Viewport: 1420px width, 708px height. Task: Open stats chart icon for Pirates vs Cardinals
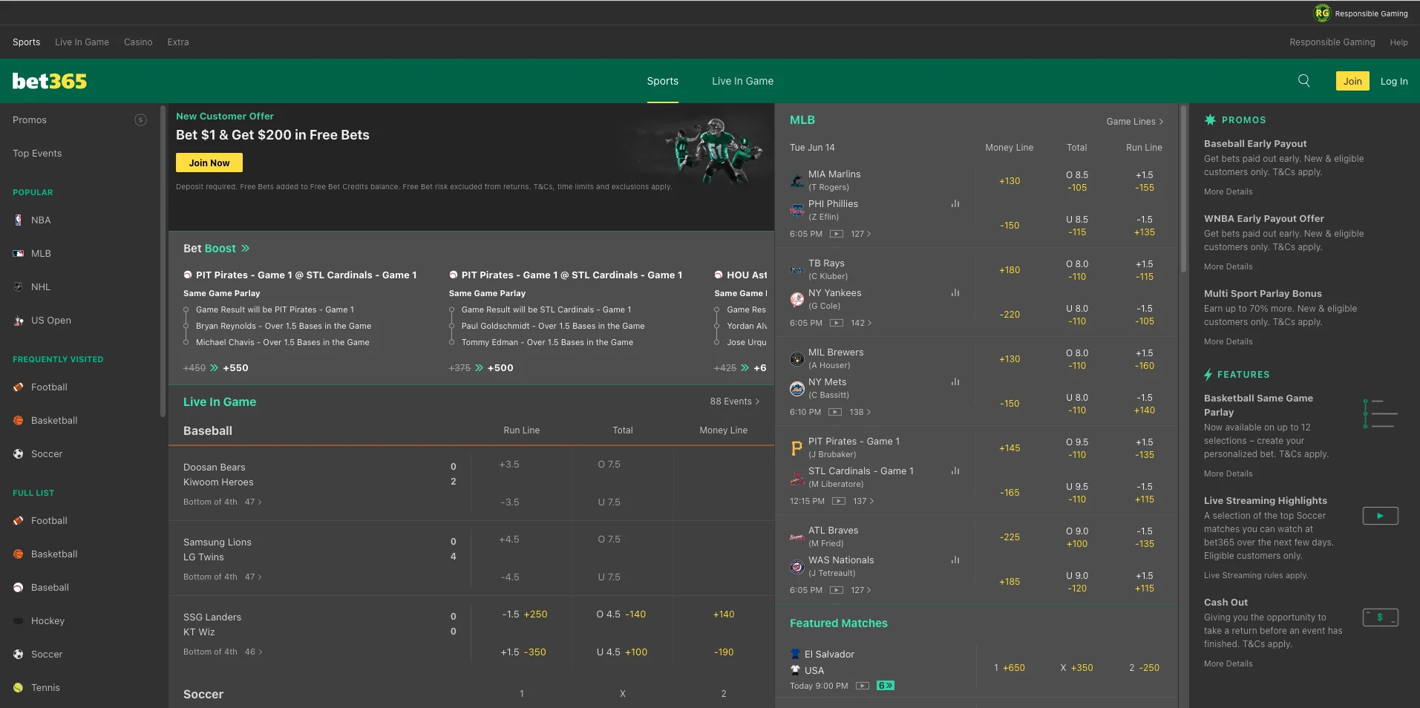pyautogui.click(x=955, y=471)
